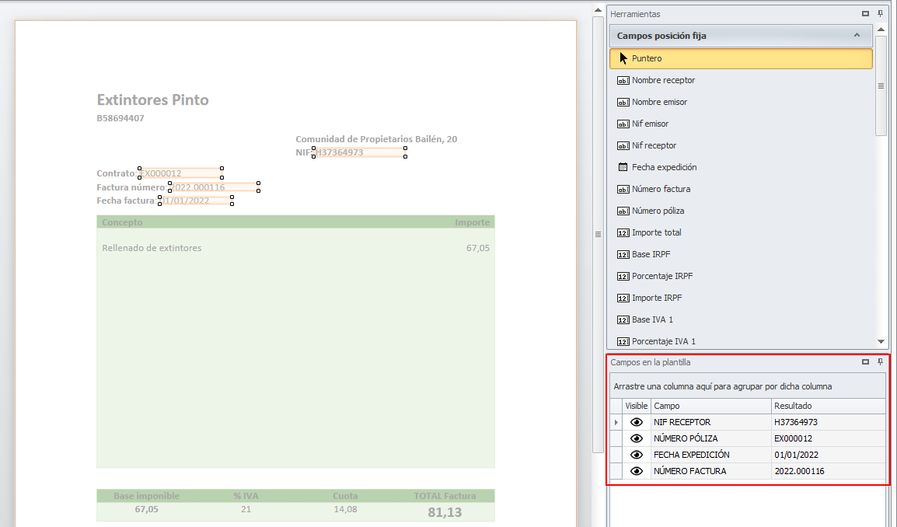Screen dimensions: 897x527
Task: Select the Nif emisor field tool
Action: 650,124
